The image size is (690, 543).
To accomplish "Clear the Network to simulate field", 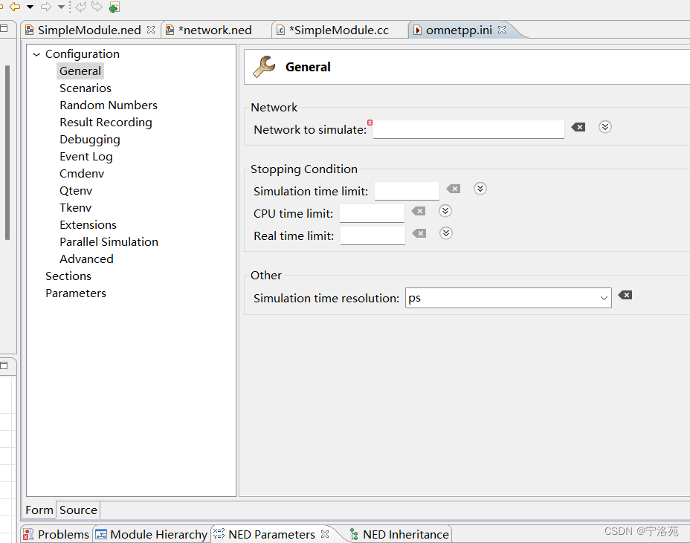I will coord(578,127).
